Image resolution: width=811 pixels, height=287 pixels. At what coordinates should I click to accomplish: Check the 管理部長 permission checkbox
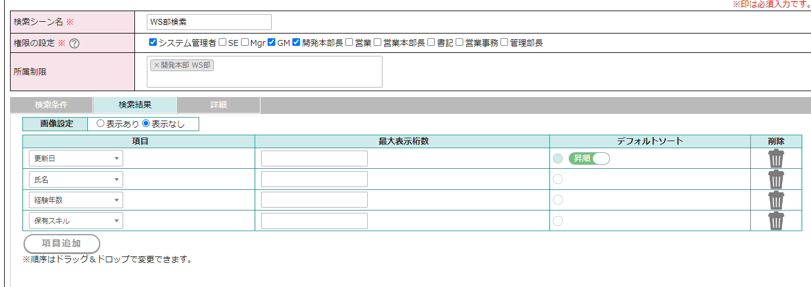(x=504, y=42)
